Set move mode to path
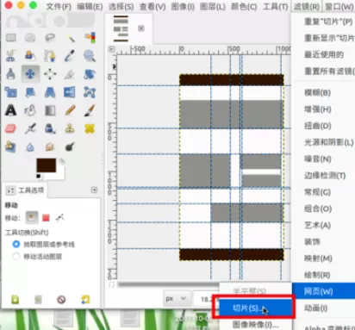This screenshot has width=355, height=330. pos(59,218)
